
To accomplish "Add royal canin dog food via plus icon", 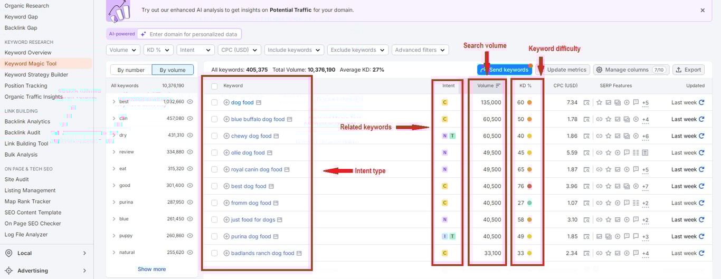I will 226,169.
